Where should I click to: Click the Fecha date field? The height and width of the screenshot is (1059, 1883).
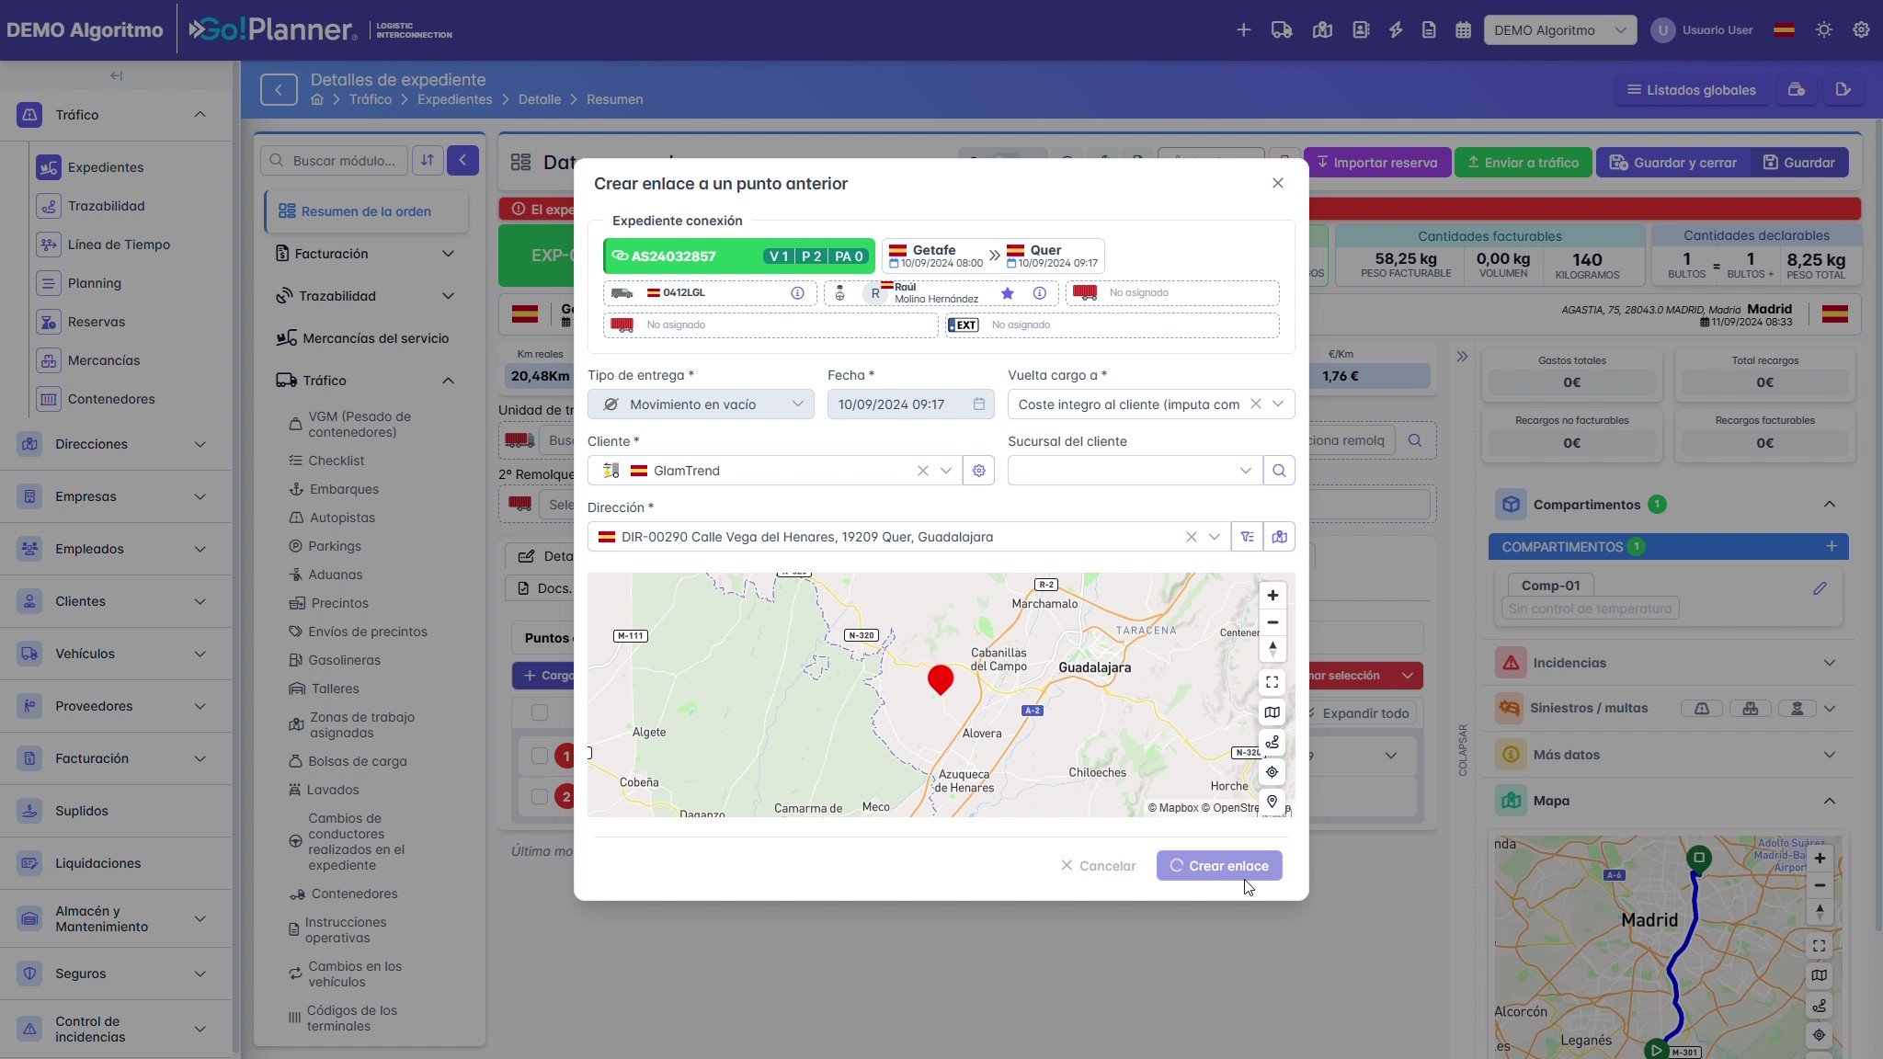click(x=910, y=404)
